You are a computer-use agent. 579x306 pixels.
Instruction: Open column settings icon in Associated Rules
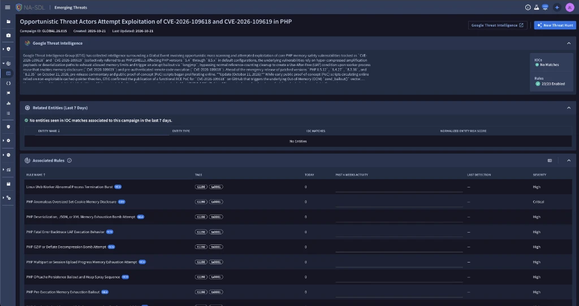point(550,160)
